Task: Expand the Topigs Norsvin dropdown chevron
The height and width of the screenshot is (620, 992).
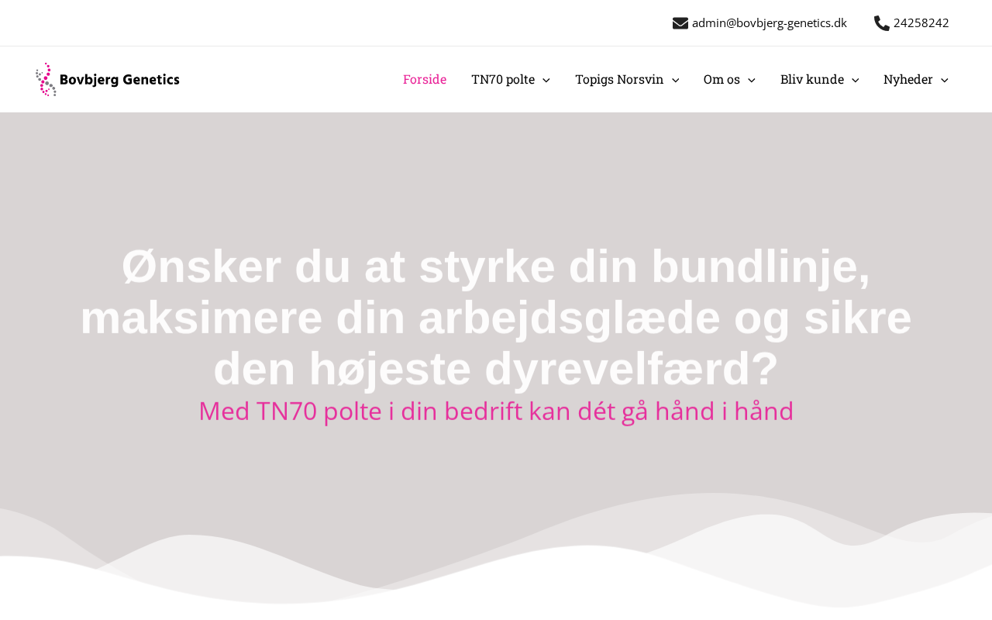Action: coord(675,80)
